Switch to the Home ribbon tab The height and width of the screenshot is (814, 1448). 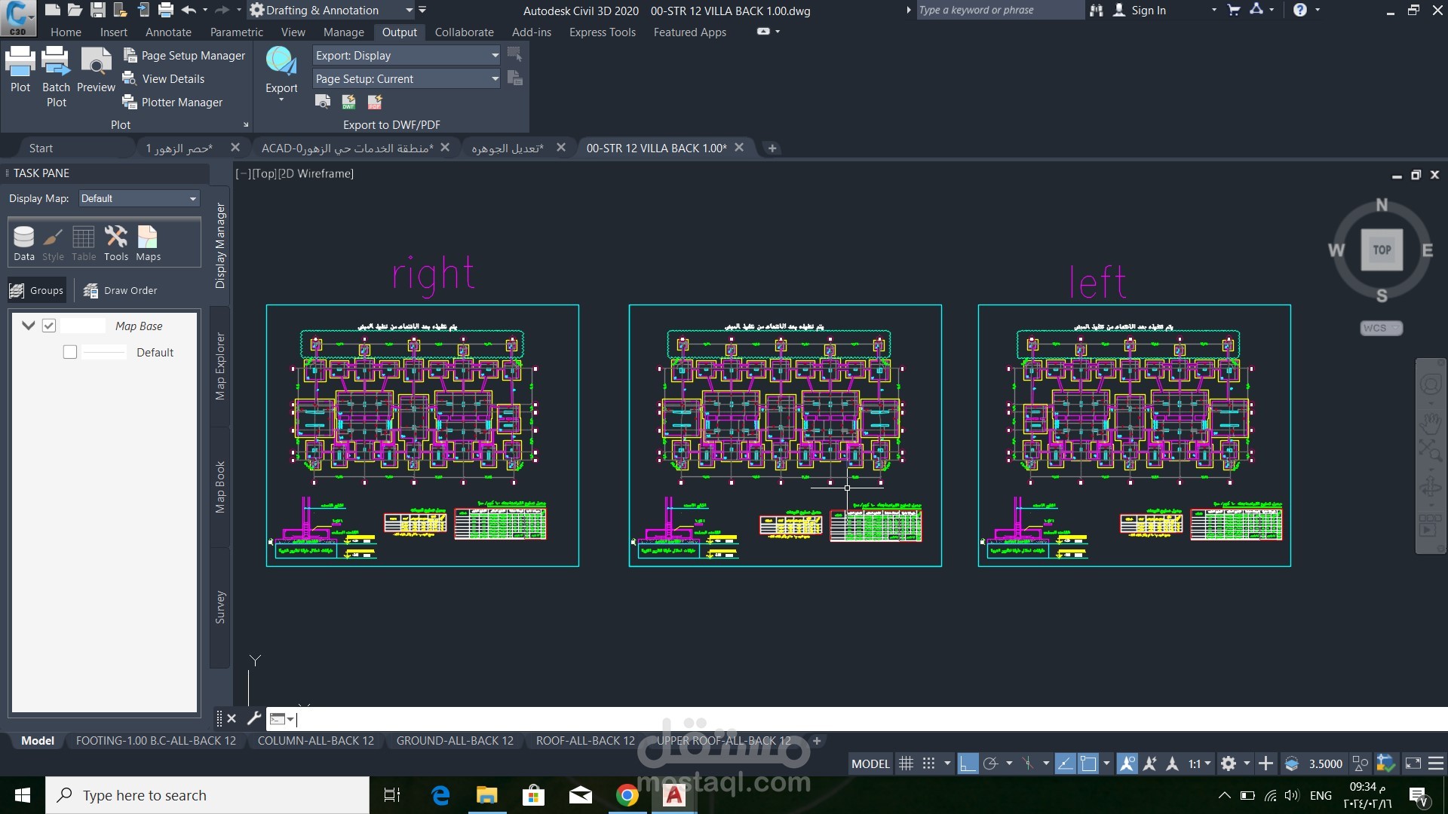tap(66, 32)
